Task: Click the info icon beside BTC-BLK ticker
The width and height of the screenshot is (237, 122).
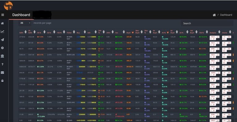Action: pos(67,43)
